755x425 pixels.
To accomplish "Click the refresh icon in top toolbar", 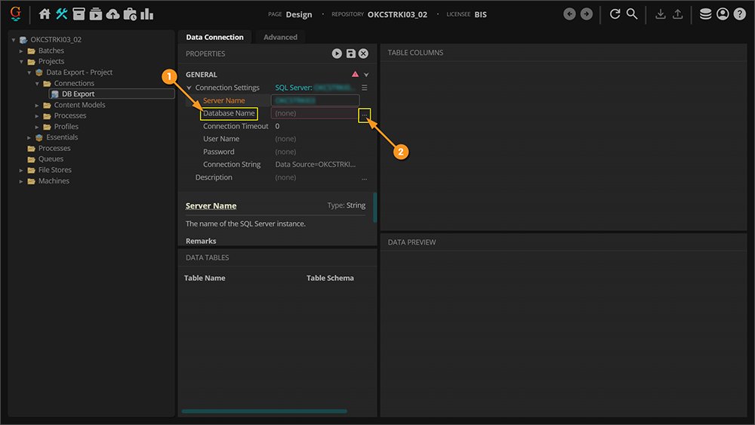I will [615, 14].
